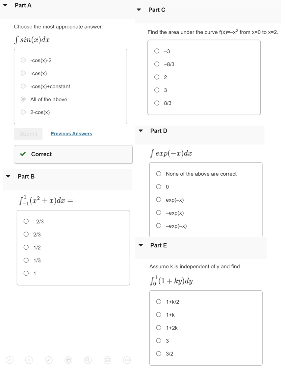The width and height of the screenshot is (285, 370).
Task: Click the forward navigation arrow icon
Action: [x=29, y=360]
